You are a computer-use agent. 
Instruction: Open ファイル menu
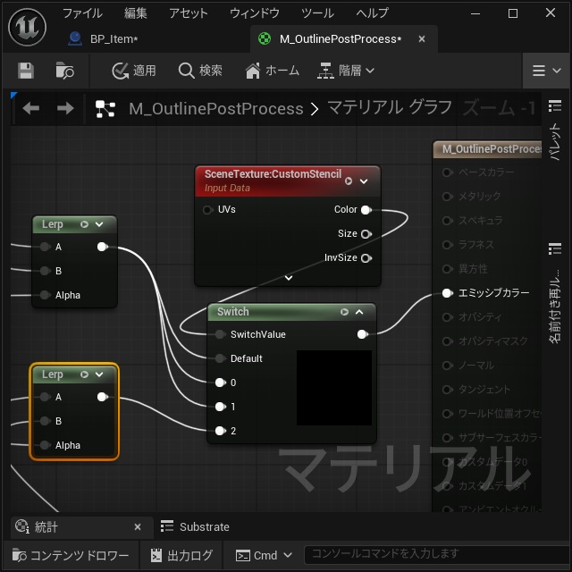[82, 13]
